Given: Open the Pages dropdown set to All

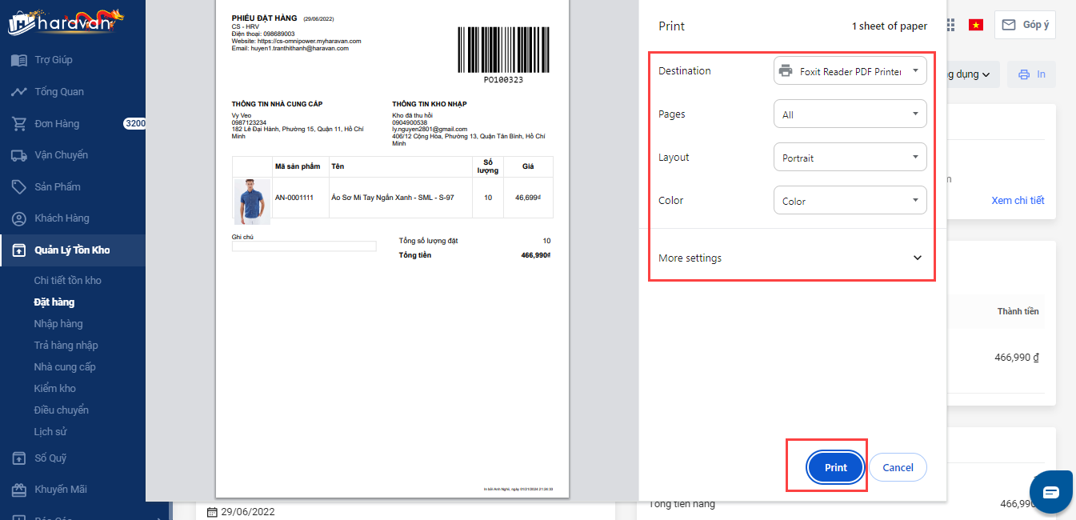Looking at the screenshot, I should point(850,114).
